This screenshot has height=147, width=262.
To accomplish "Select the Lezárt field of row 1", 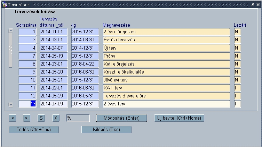I will click(237, 32).
